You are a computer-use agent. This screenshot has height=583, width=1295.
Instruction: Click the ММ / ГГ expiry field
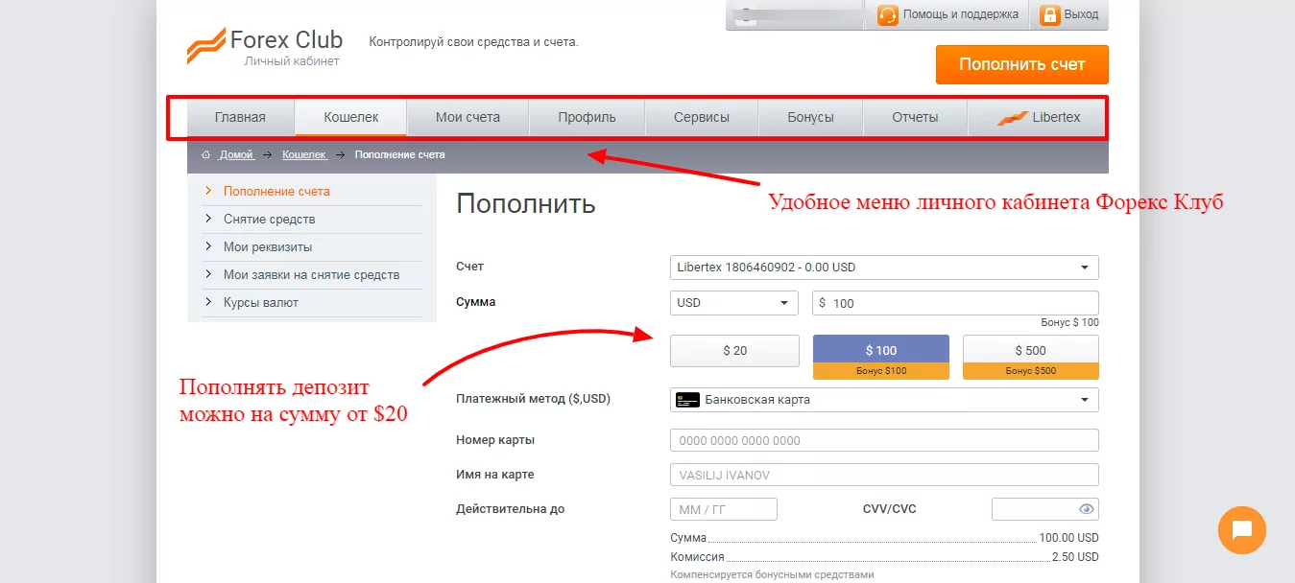point(724,509)
